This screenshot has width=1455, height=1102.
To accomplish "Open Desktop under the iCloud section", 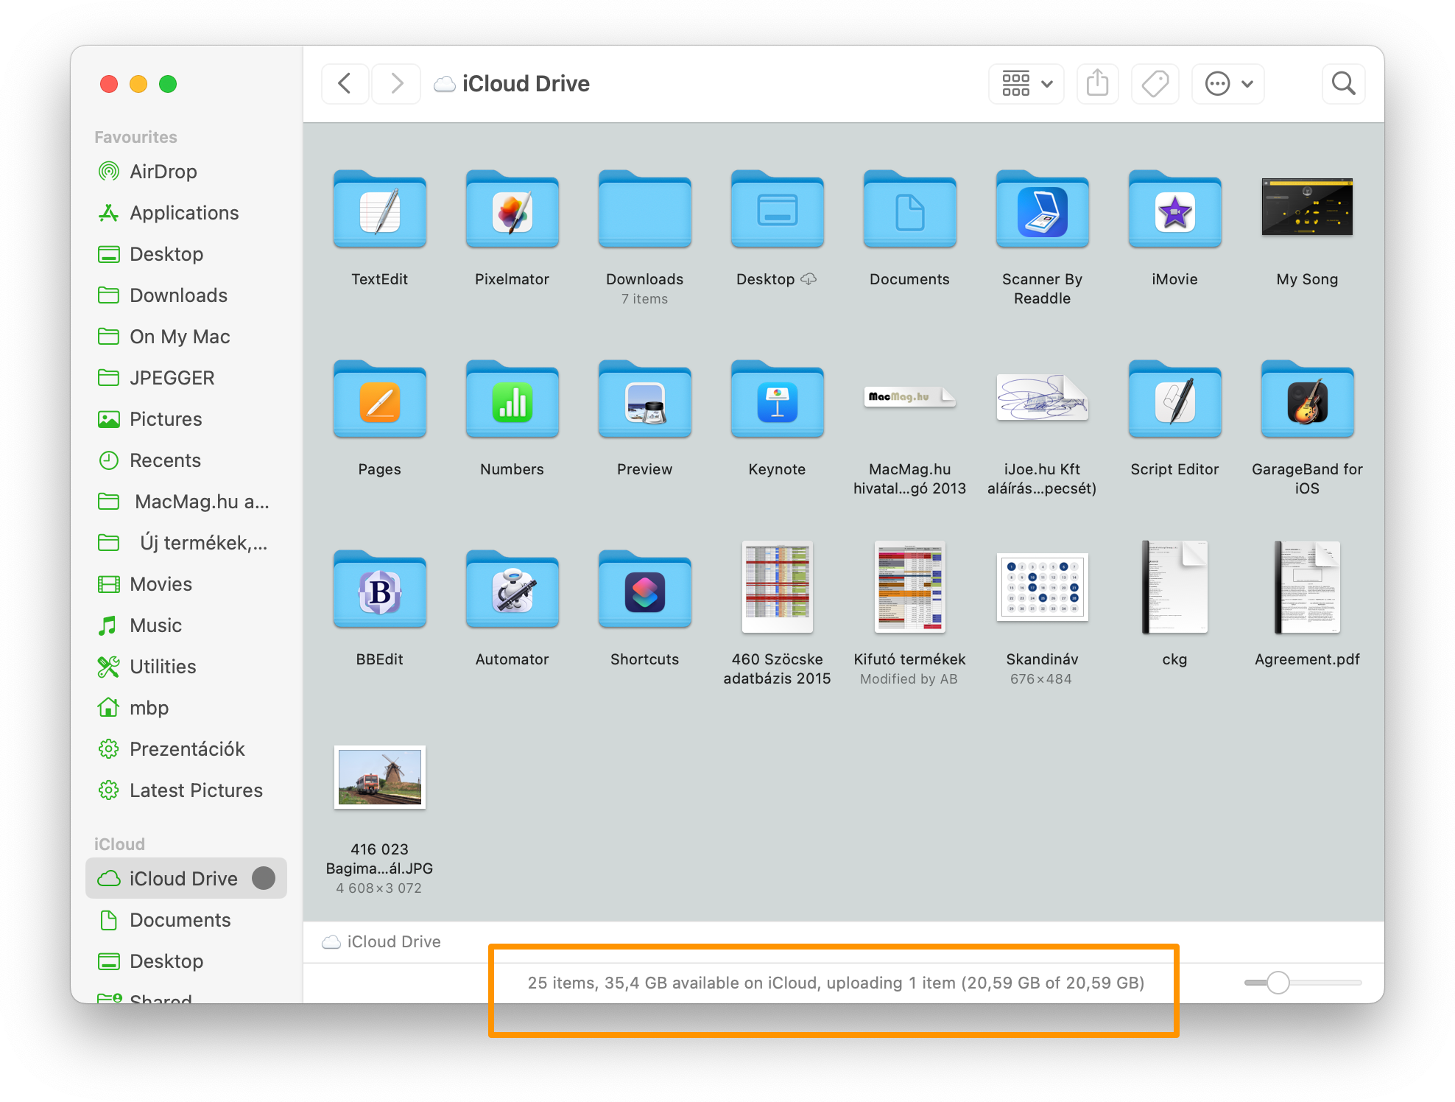I will 186,961.
